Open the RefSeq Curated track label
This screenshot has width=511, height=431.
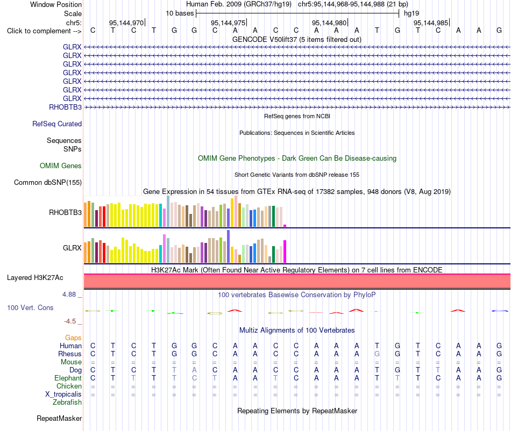57,124
